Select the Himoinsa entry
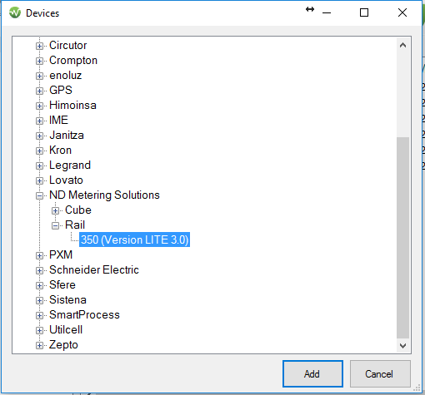Viewport: 425px width, 395px height. (72, 106)
